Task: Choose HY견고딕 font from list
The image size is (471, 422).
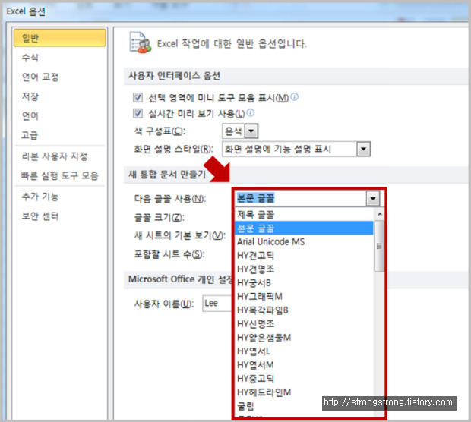Action: (x=304, y=256)
